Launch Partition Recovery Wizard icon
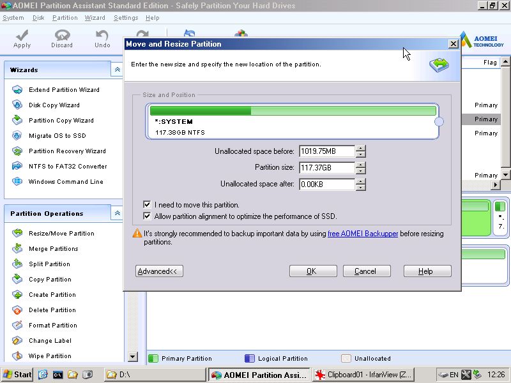 click(17, 151)
